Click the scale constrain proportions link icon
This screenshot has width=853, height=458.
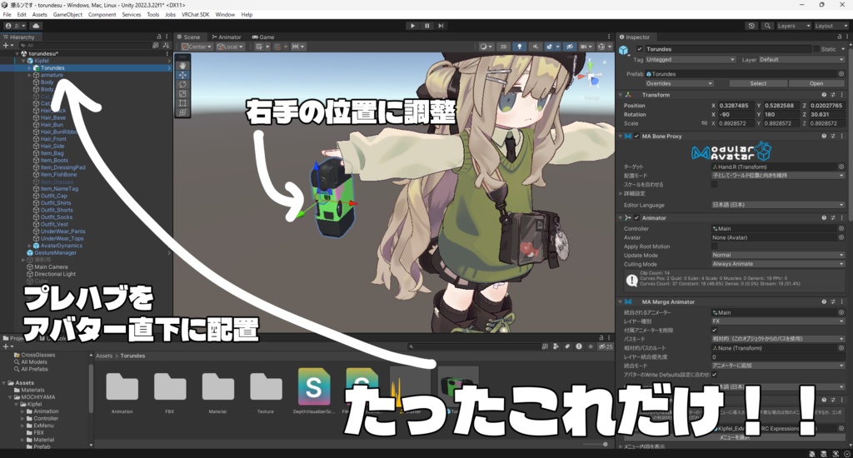[x=705, y=123]
